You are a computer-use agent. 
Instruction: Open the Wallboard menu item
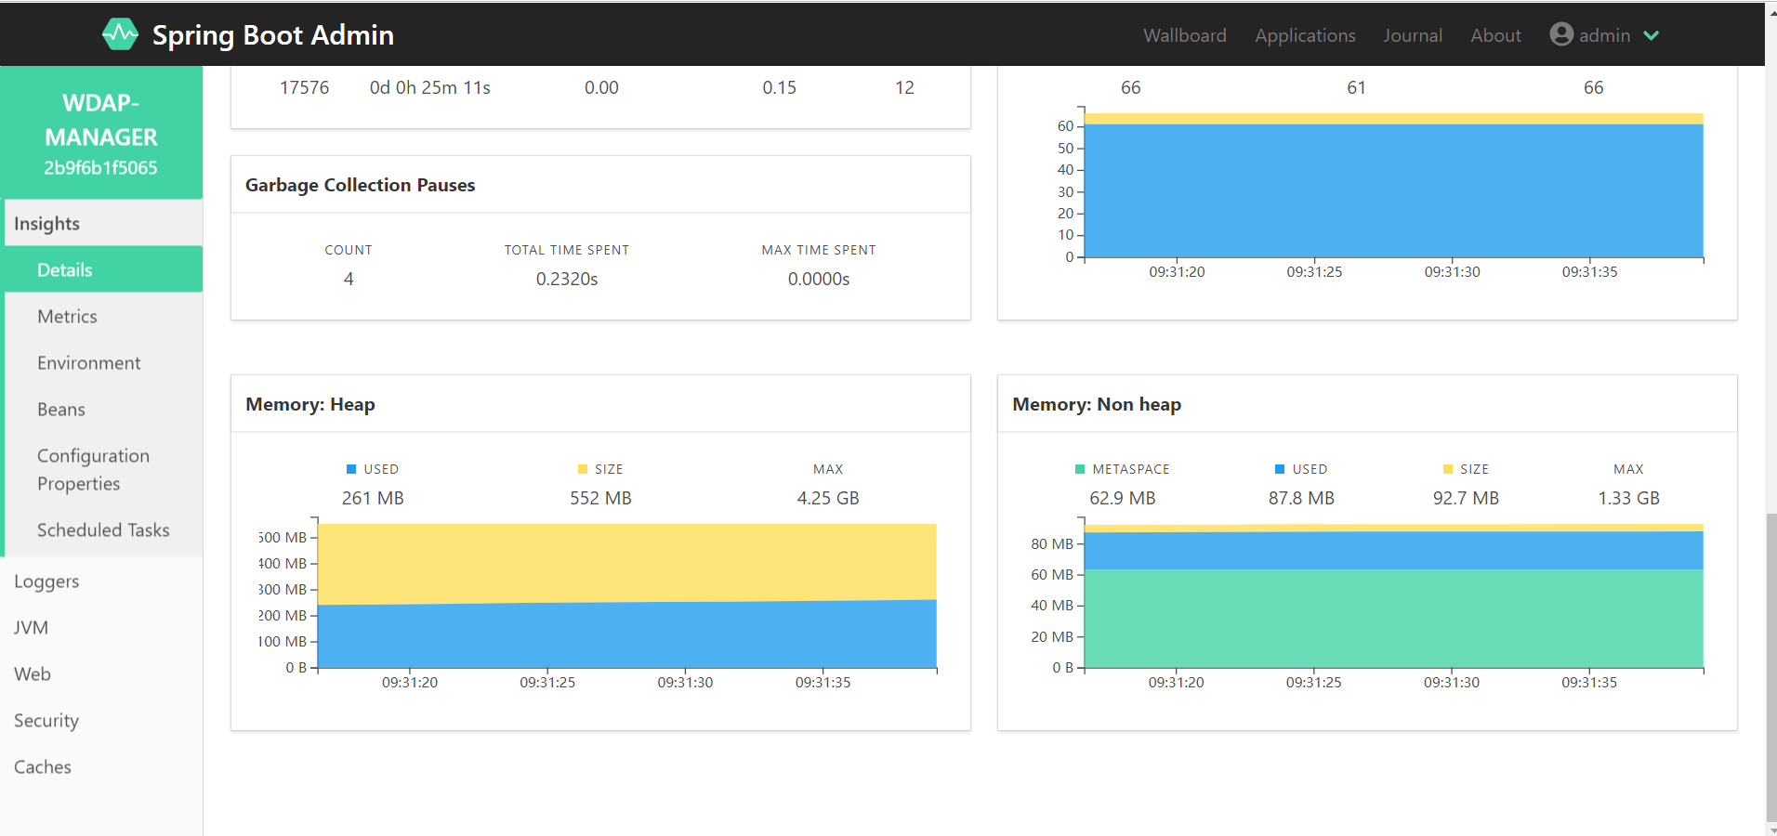pyautogui.click(x=1185, y=35)
